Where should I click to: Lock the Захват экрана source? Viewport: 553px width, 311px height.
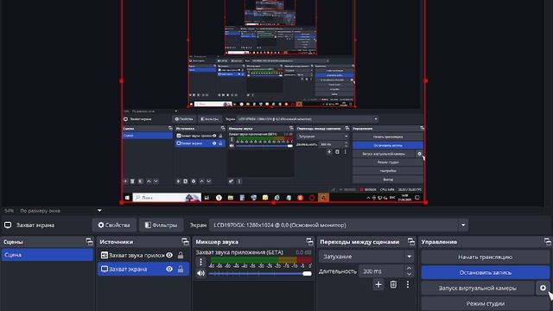(x=181, y=269)
